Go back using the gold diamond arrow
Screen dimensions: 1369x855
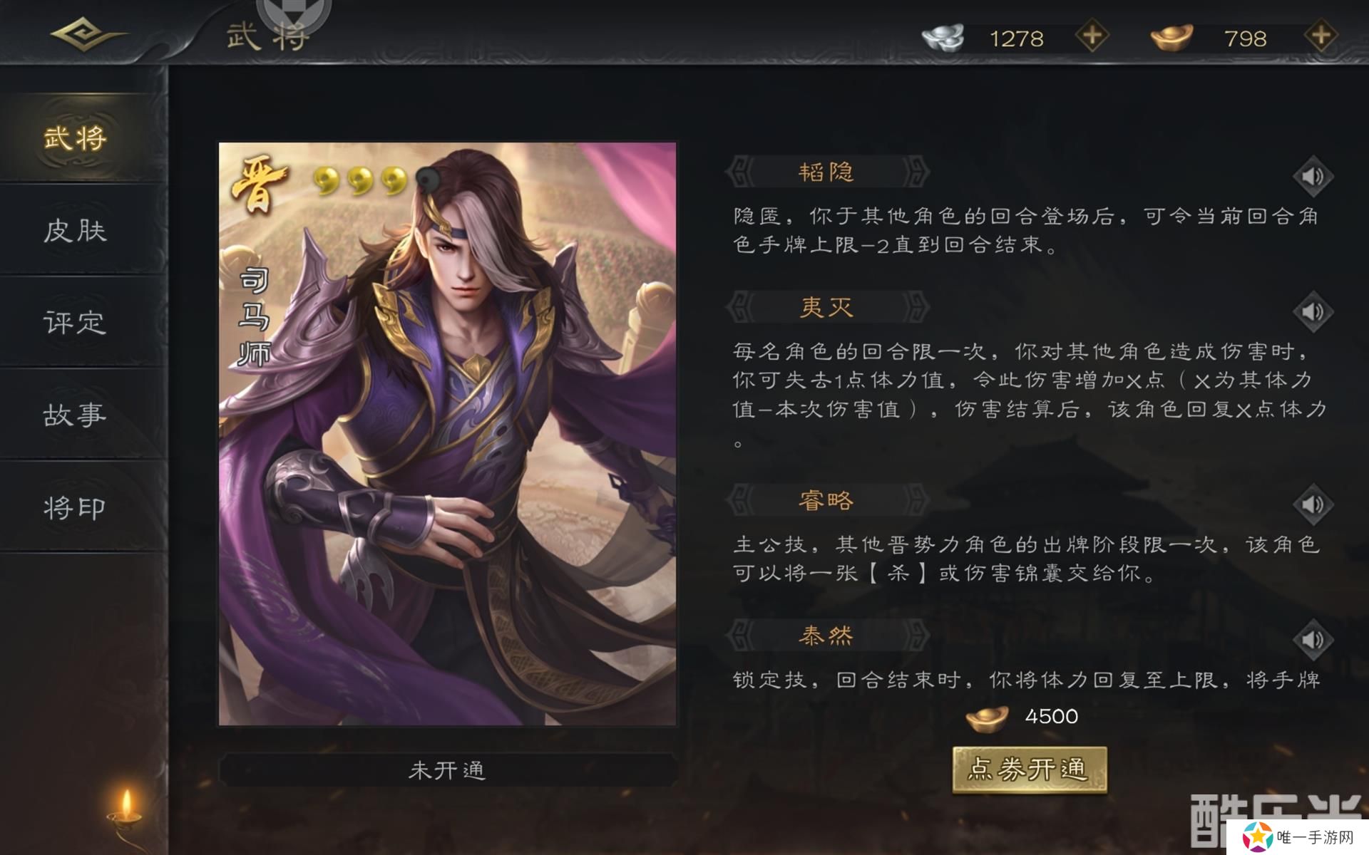click(x=88, y=34)
